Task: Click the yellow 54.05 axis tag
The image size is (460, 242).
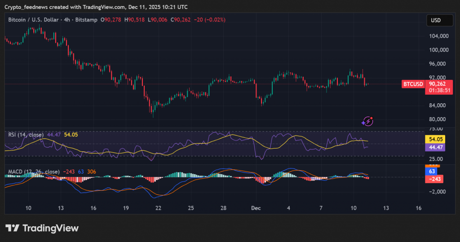Action: point(435,139)
